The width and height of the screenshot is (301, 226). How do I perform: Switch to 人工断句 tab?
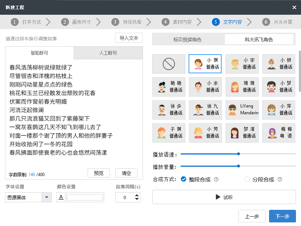(x=108, y=53)
